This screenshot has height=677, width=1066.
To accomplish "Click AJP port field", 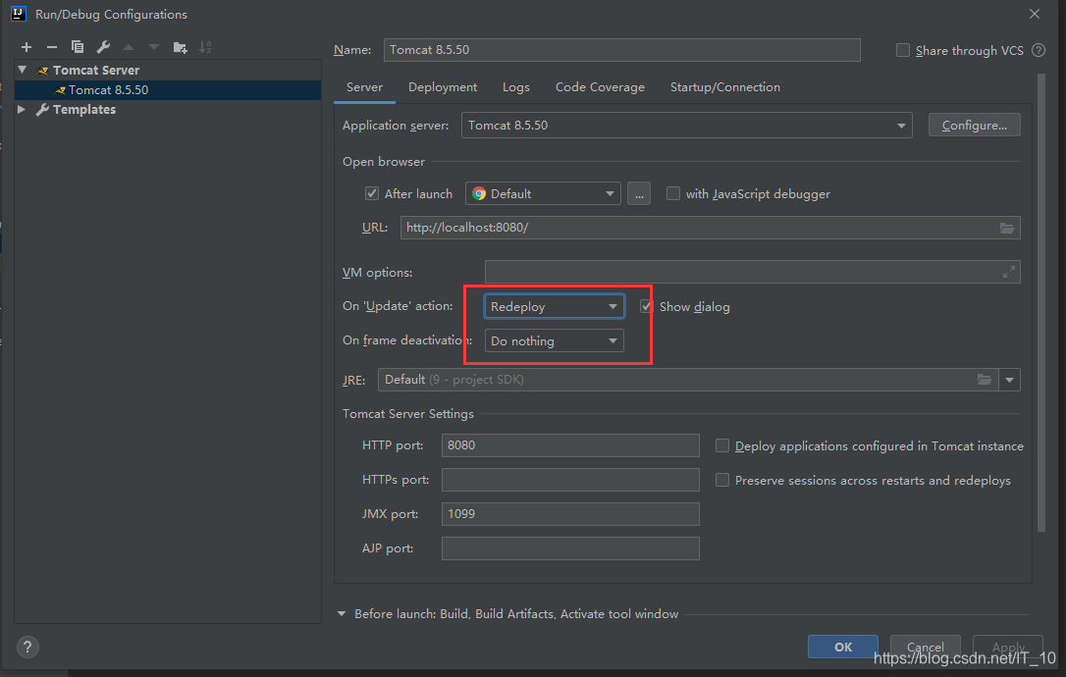I will (570, 548).
